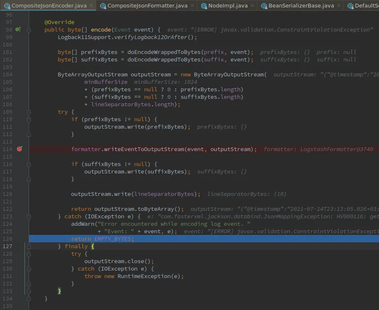Close the CompositeJsonFormatter.java tab
The width and height of the screenshot is (379, 310).
[x=192, y=5]
